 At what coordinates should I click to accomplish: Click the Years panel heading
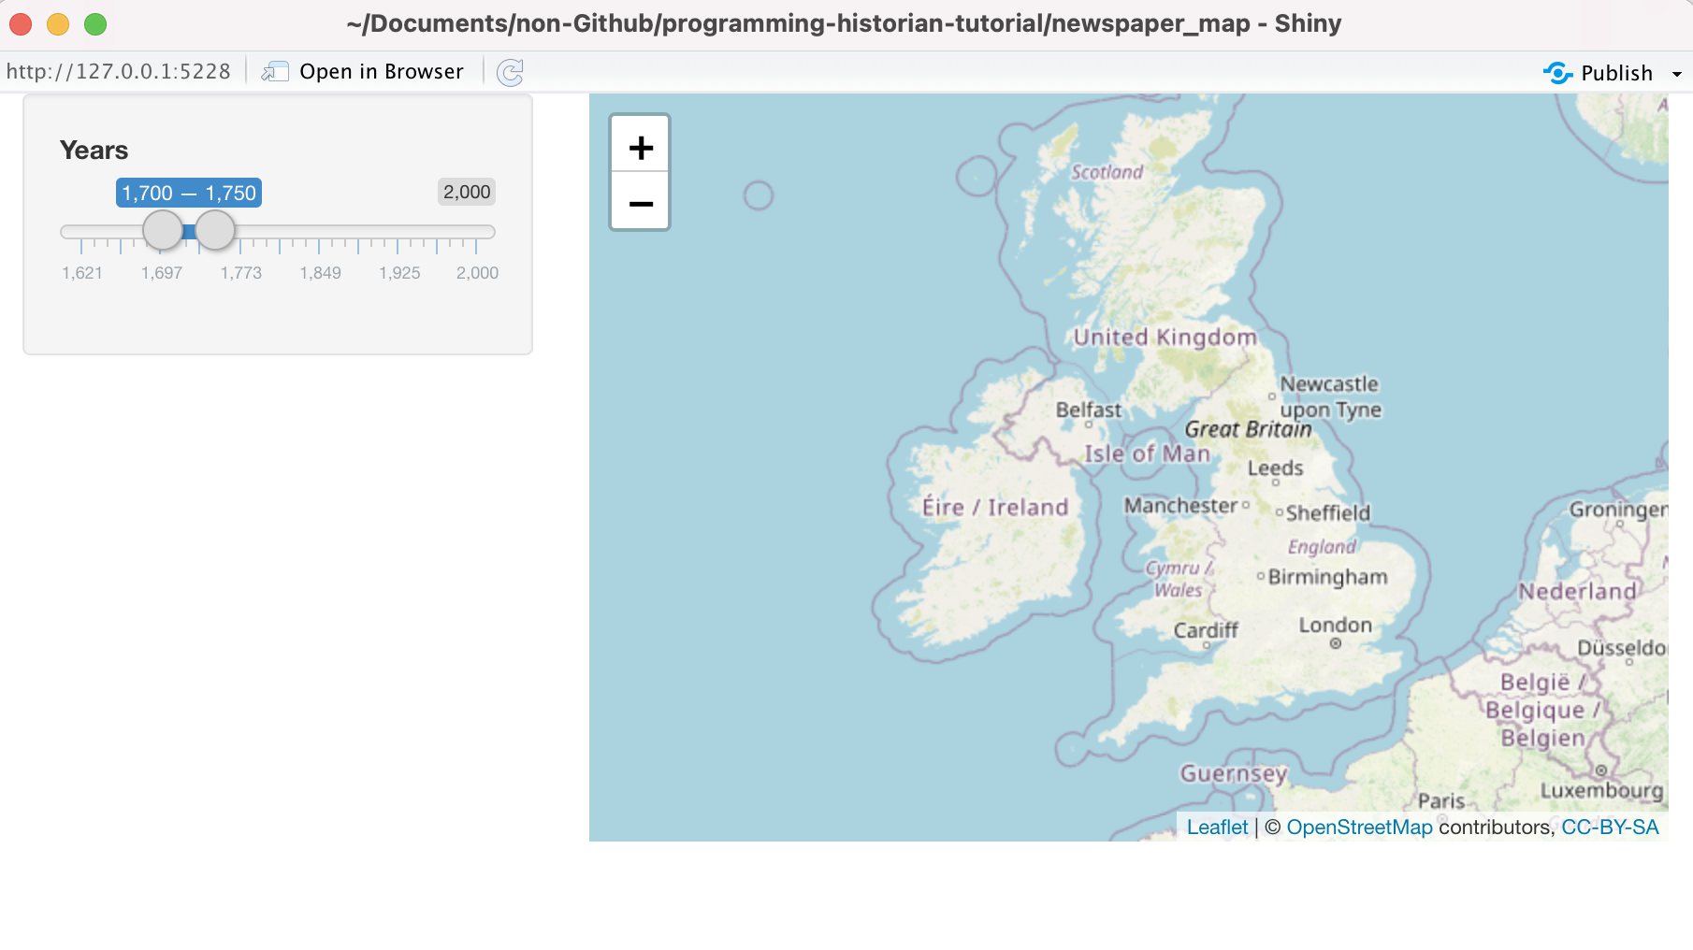coord(94,150)
